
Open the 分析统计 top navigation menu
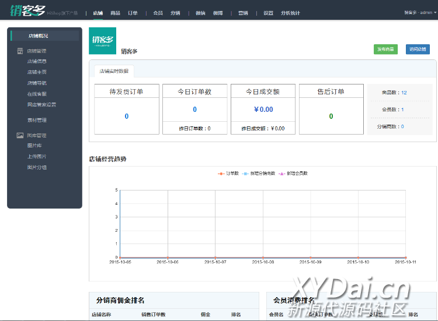click(x=290, y=13)
